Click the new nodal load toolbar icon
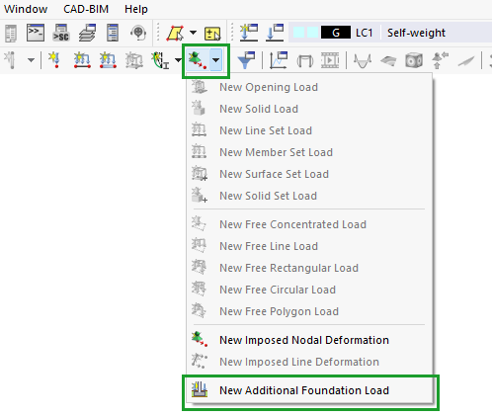492x417 pixels. point(54,60)
